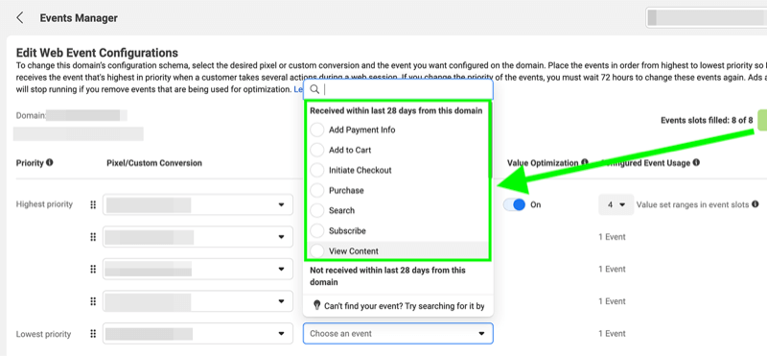The image size is (767, 356).
Task: Open the info icon beside Configured Event Usage
Action: [696, 162]
